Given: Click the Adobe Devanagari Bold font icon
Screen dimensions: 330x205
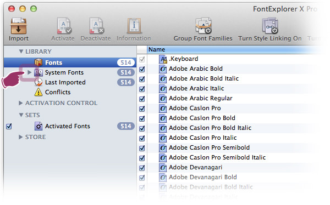Looking at the screenshot, I should pyautogui.click(x=162, y=177).
